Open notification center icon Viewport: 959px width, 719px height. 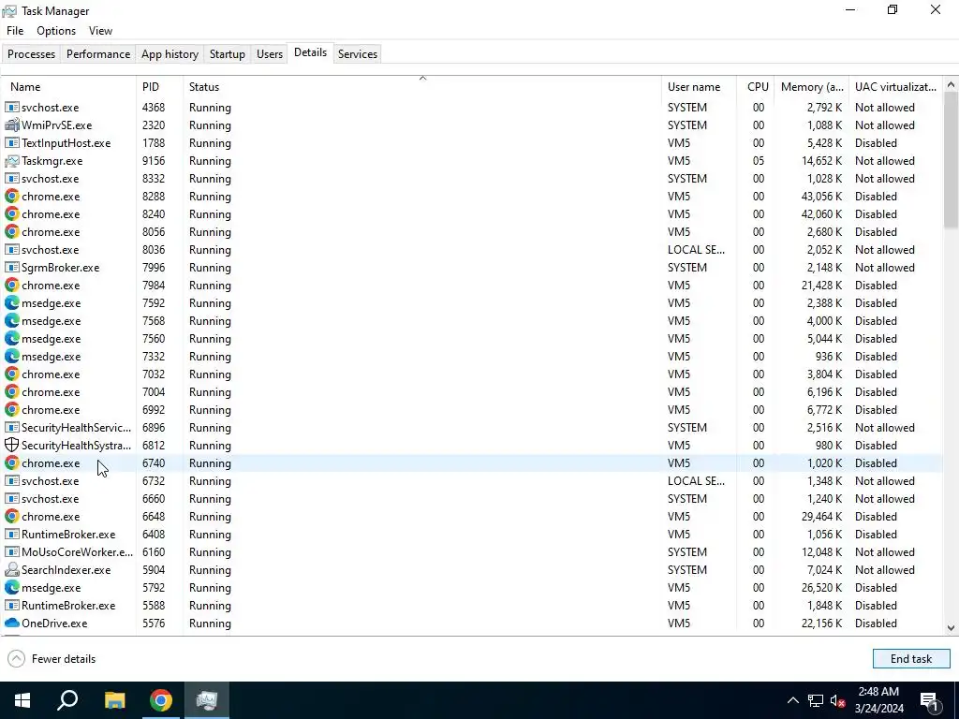pos(930,700)
